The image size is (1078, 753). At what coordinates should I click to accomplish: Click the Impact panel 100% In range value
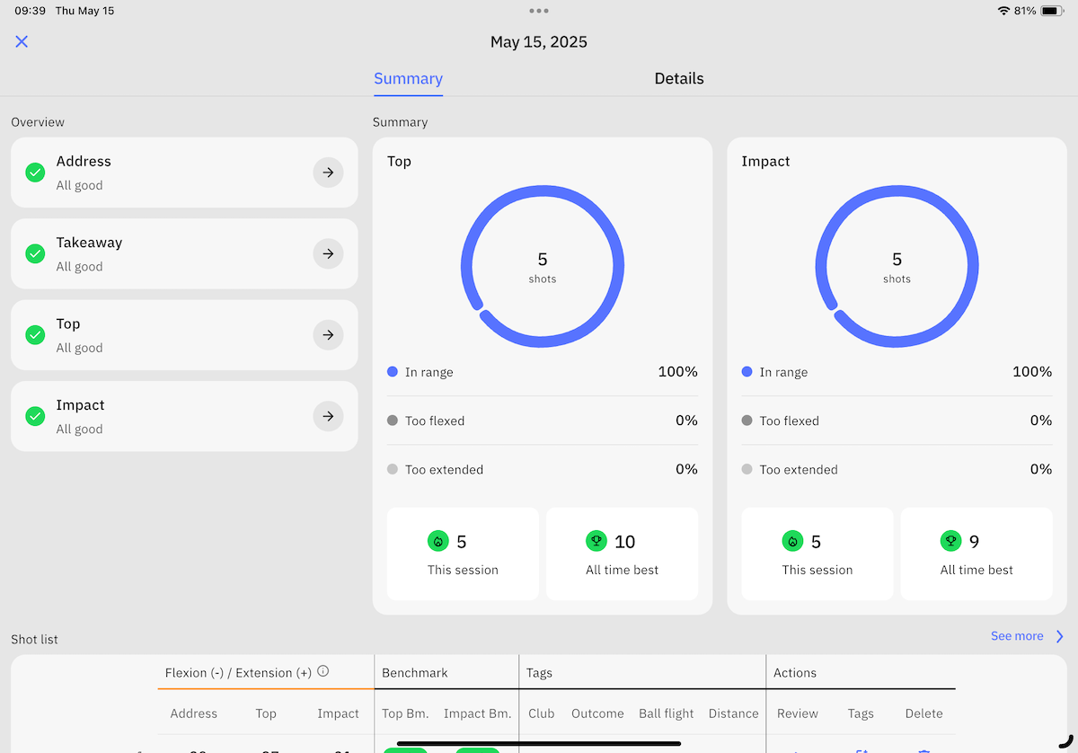coord(1032,372)
